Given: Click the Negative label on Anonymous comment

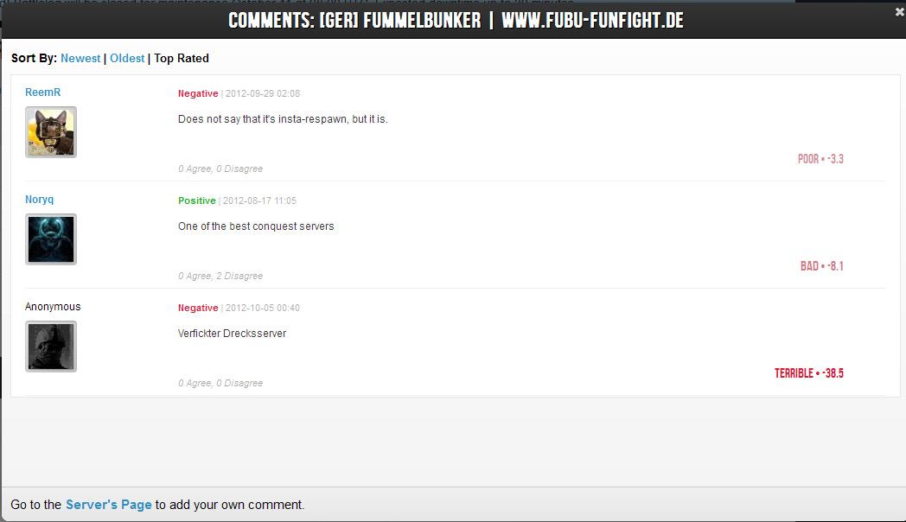Looking at the screenshot, I should tap(198, 308).
